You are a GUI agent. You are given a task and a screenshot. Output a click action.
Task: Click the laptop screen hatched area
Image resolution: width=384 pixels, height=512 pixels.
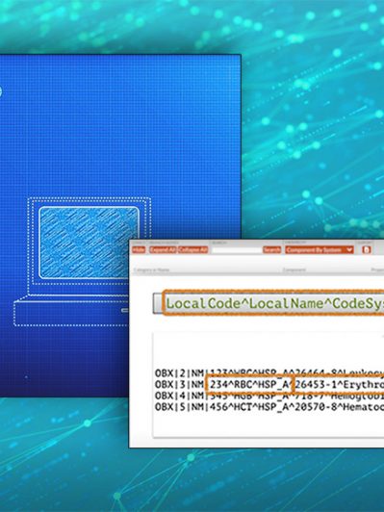click(x=89, y=243)
